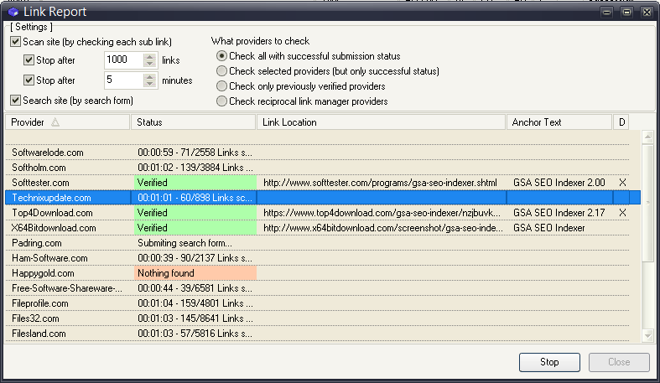Viewport: 660px width, 383px height.
Task: Click Nothing found status for Happygold.com
Action: pyautogui.click(x=195, y=273)
